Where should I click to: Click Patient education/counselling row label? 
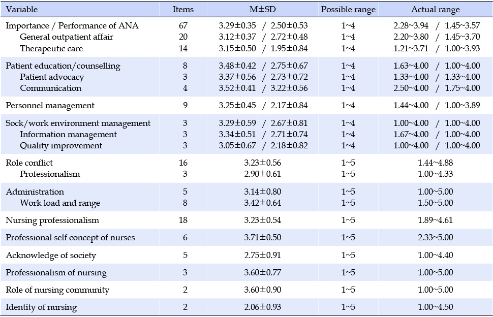63,66
